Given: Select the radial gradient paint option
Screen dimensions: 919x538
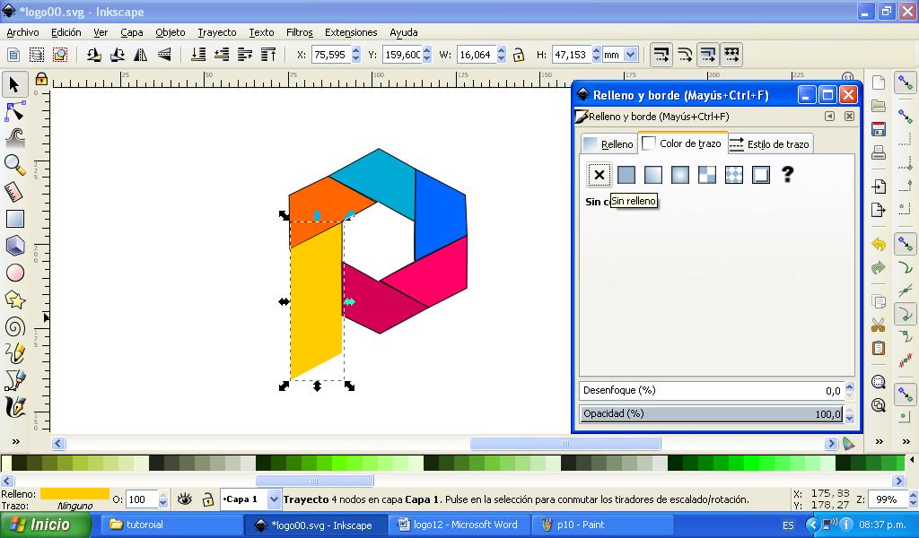Looking at the screenshot, I should [x=680, y=175].
